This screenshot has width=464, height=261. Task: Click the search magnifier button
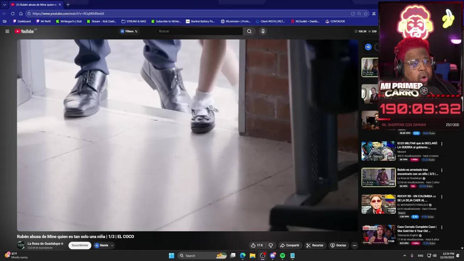[249, 31]
